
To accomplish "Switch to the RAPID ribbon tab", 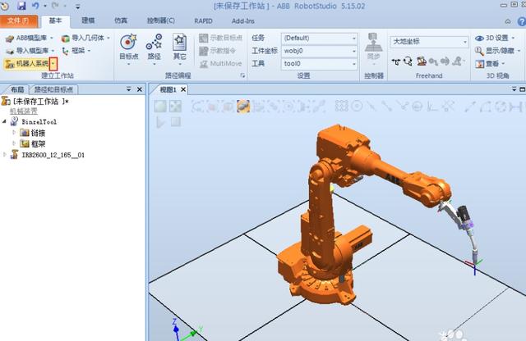I will [x=203, y=20].
